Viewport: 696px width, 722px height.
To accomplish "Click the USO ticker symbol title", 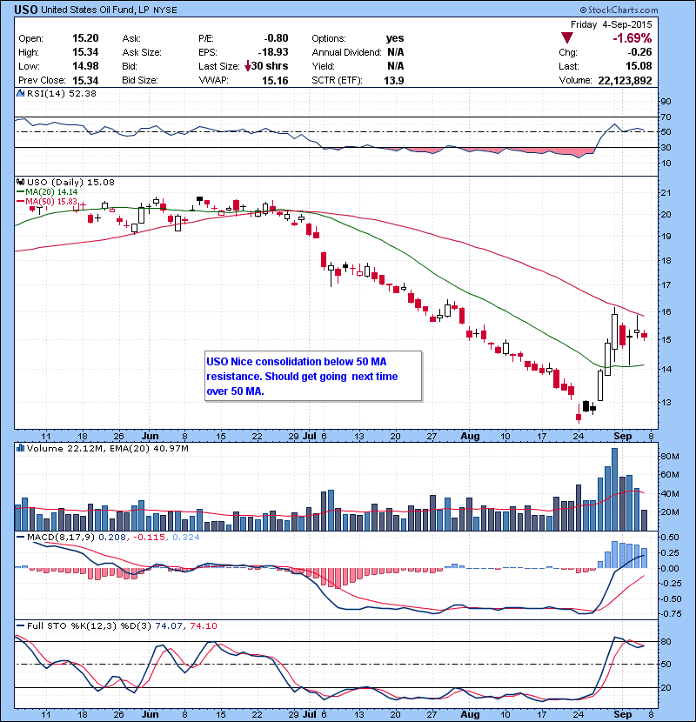I will pyautogui.click(x=26, y=10).
